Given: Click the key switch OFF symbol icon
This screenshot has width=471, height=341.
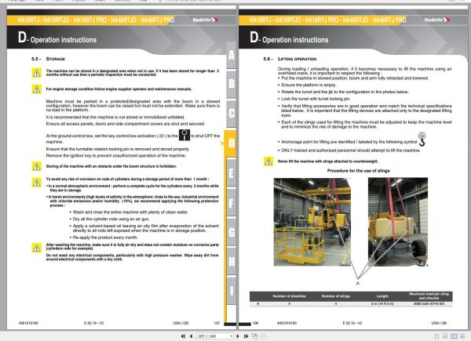Looking at the screenshot, I should pos(184,136).
